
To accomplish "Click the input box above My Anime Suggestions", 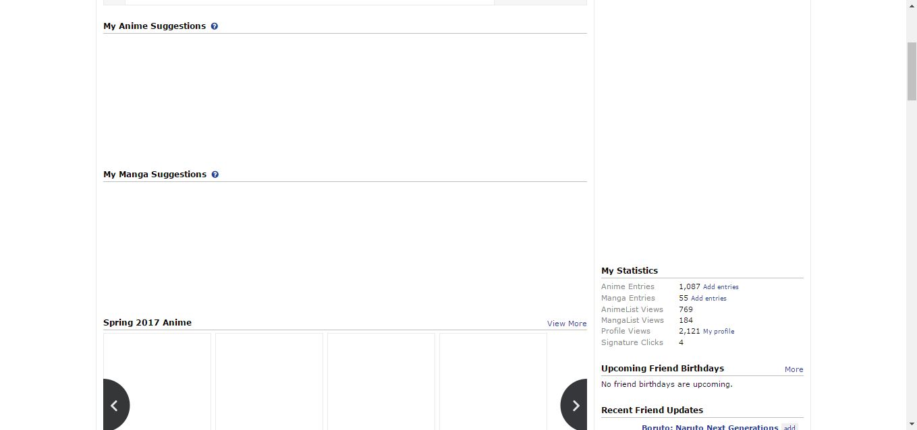I will [309, 2].
